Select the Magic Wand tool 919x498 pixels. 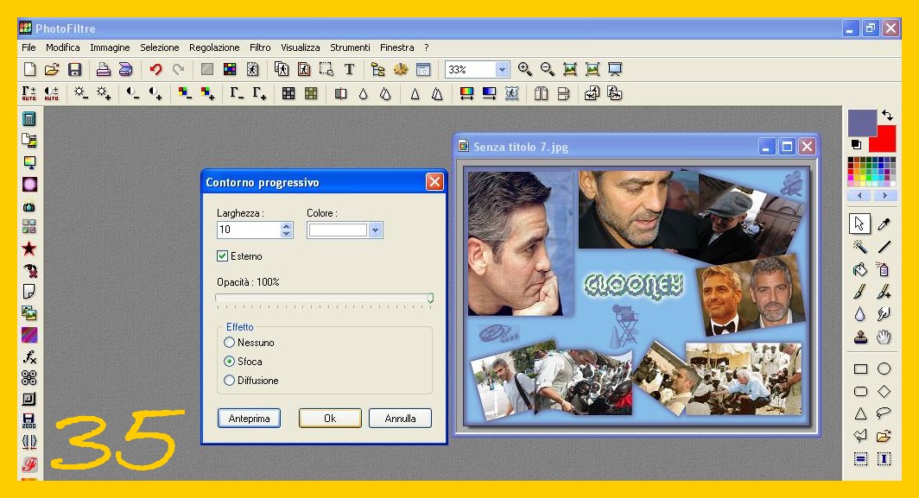[859, 247]
